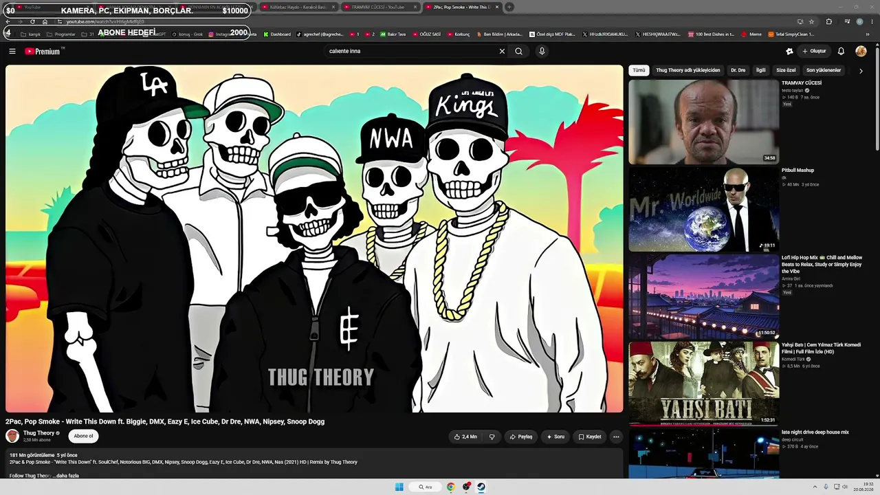Click the search magnifier button

518,51
